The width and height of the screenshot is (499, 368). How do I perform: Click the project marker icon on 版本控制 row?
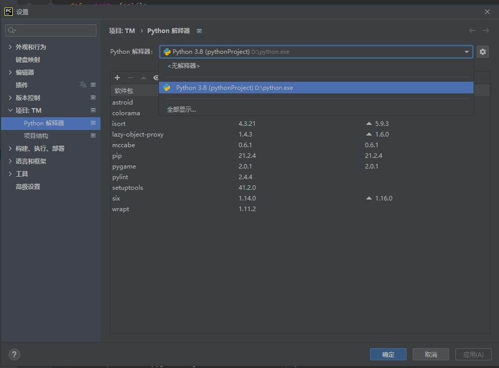pos(93,97)
